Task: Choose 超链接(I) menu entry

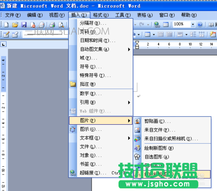Action: (x=101, y=173)
